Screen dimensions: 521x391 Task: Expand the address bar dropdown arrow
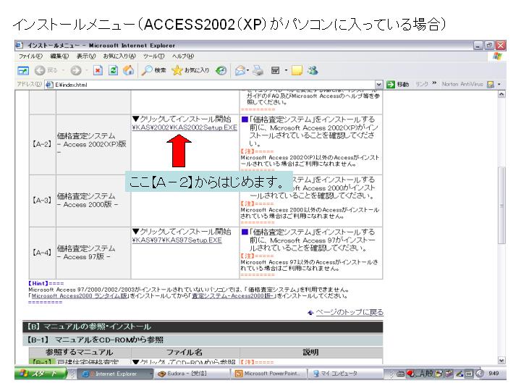tap(378, 85)
